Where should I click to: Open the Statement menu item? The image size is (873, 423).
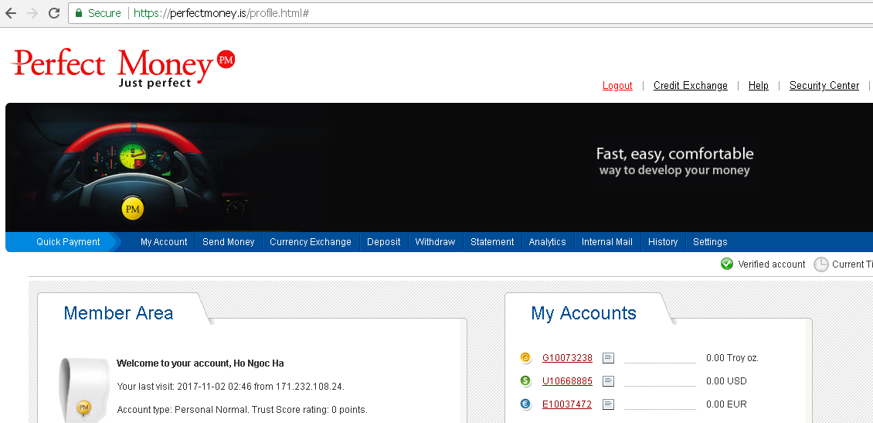coord(492,242)
